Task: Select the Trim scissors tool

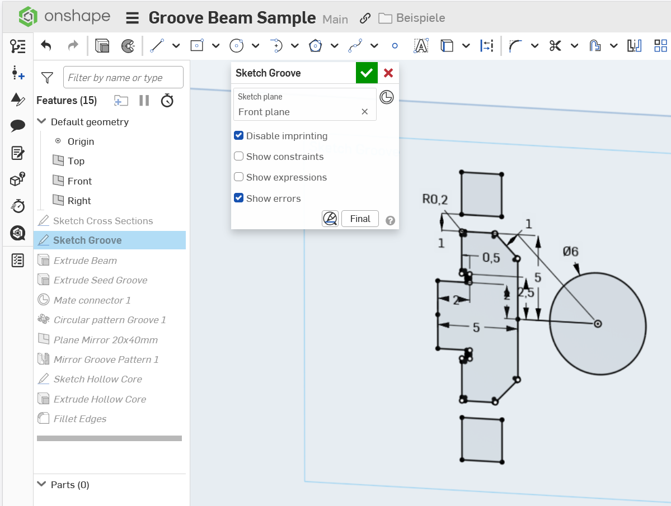Action: point(555,46)
